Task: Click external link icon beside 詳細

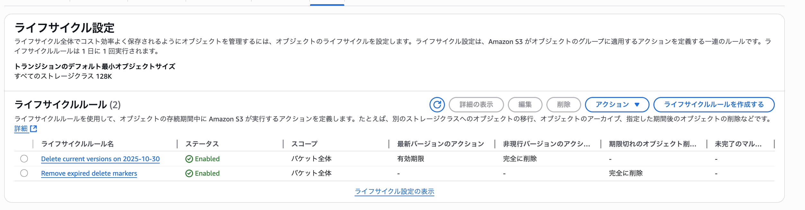Action: [34, 129]
